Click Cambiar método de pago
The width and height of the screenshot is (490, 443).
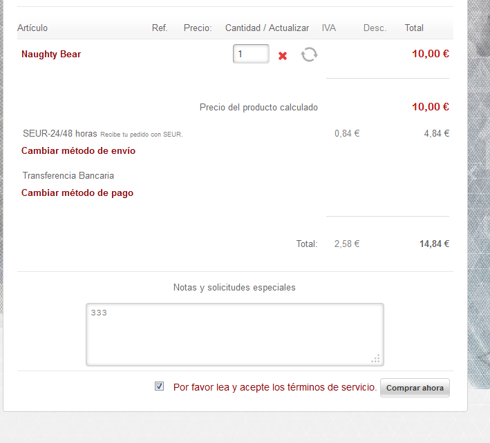click(x=77, y=193)
